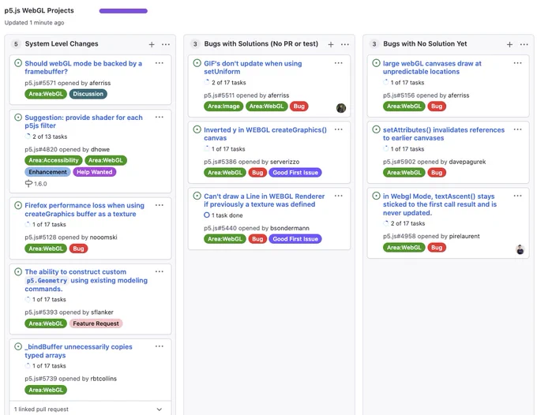Add a card to Bugs with No Solution Yet
The image size is (537, 415).
click(509, 44)
